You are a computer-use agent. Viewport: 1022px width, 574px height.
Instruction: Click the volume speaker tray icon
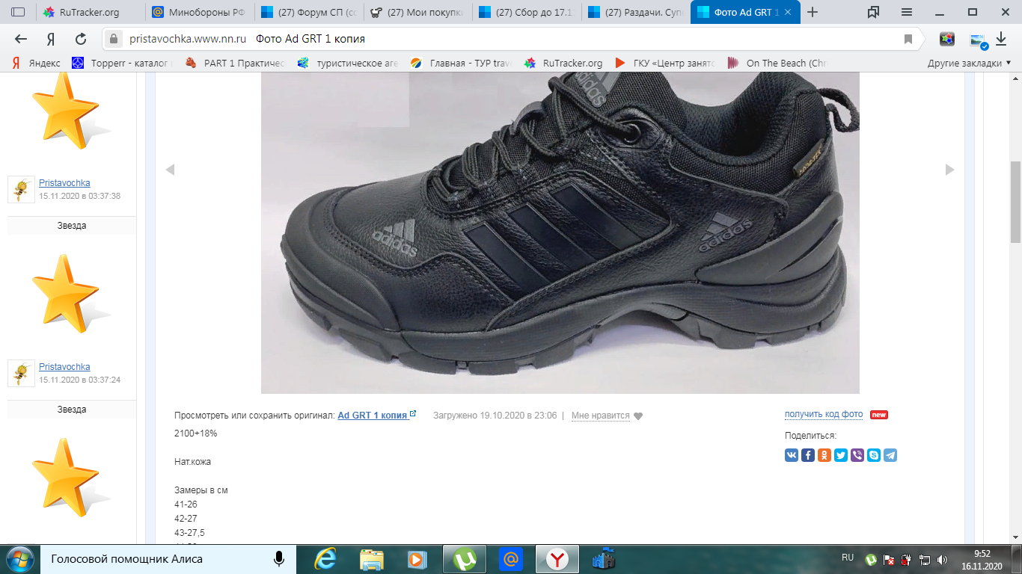tap(942, 559)
